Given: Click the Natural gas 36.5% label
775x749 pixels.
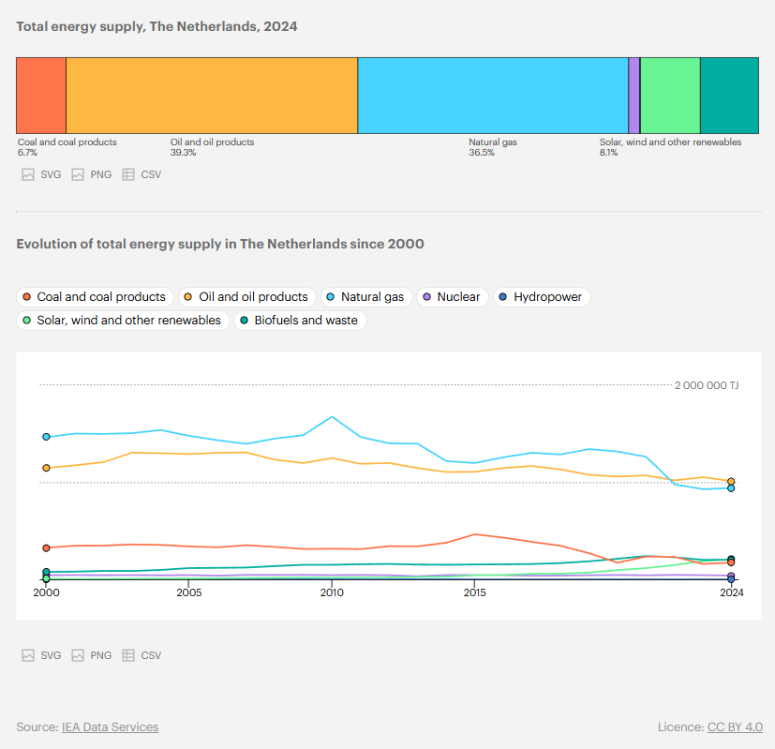Looking at the screenshot, I should [x=493, y=147].
